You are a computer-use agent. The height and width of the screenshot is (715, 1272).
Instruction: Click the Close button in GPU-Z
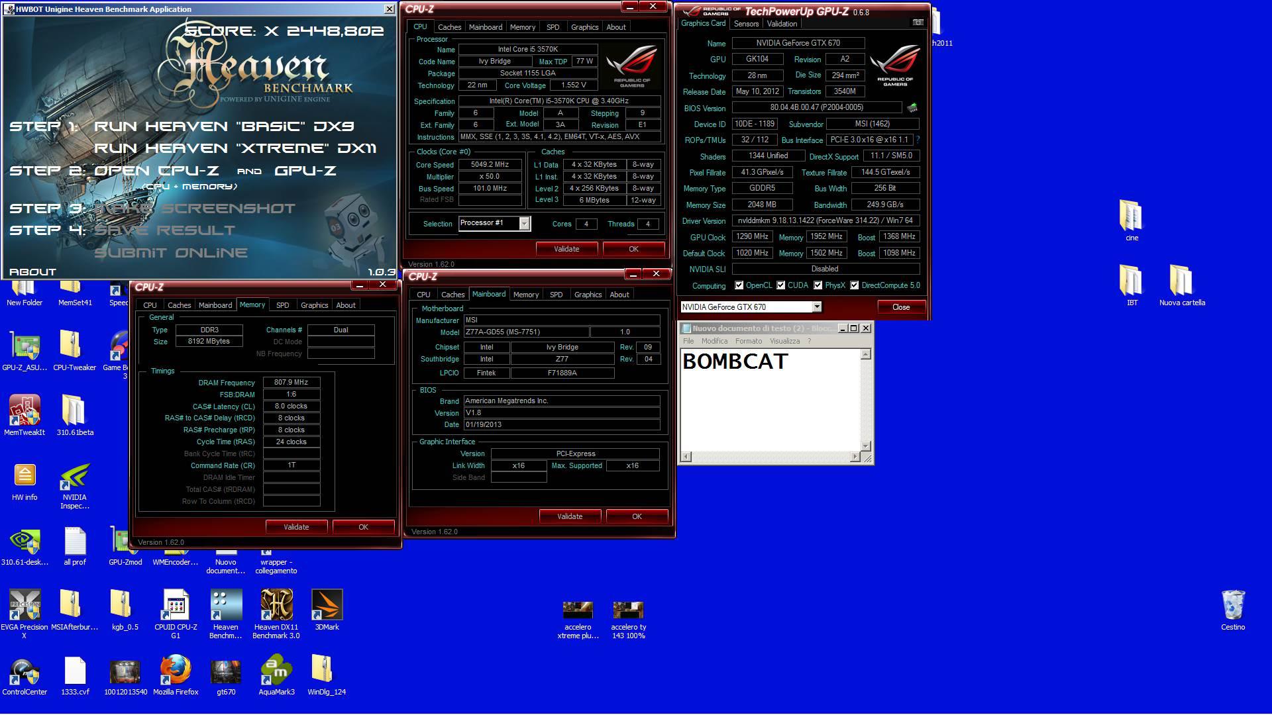tap(901, 307)
